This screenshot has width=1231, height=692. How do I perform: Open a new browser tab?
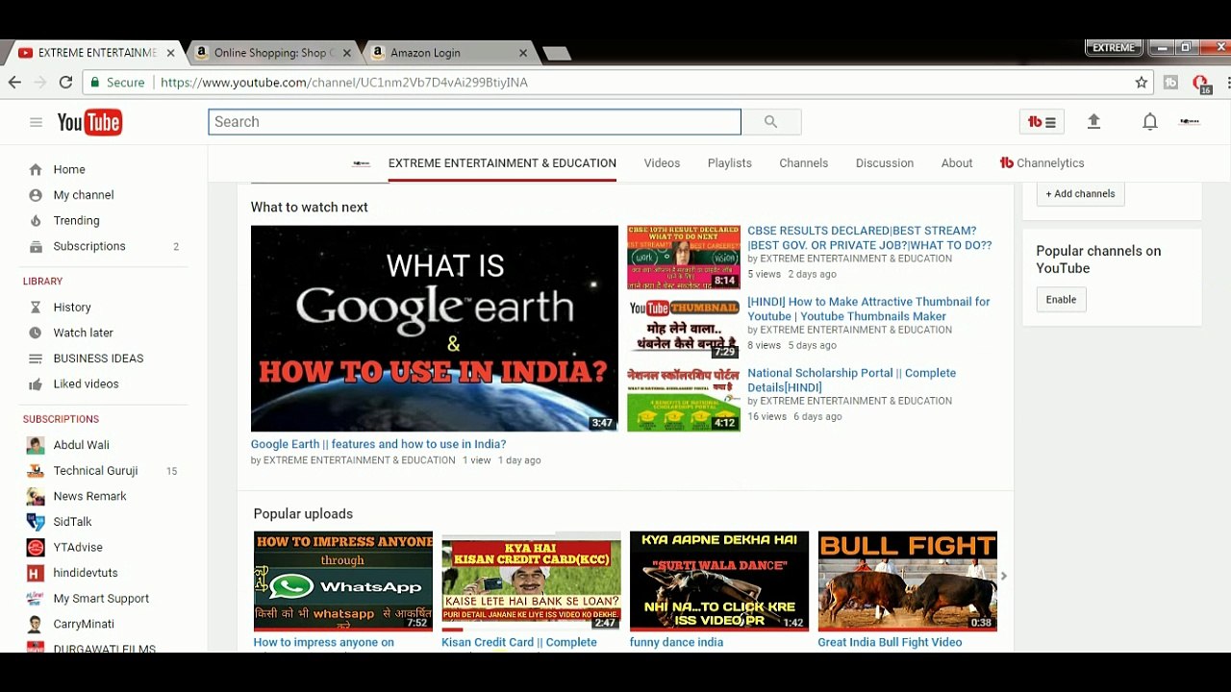point(556,53)
